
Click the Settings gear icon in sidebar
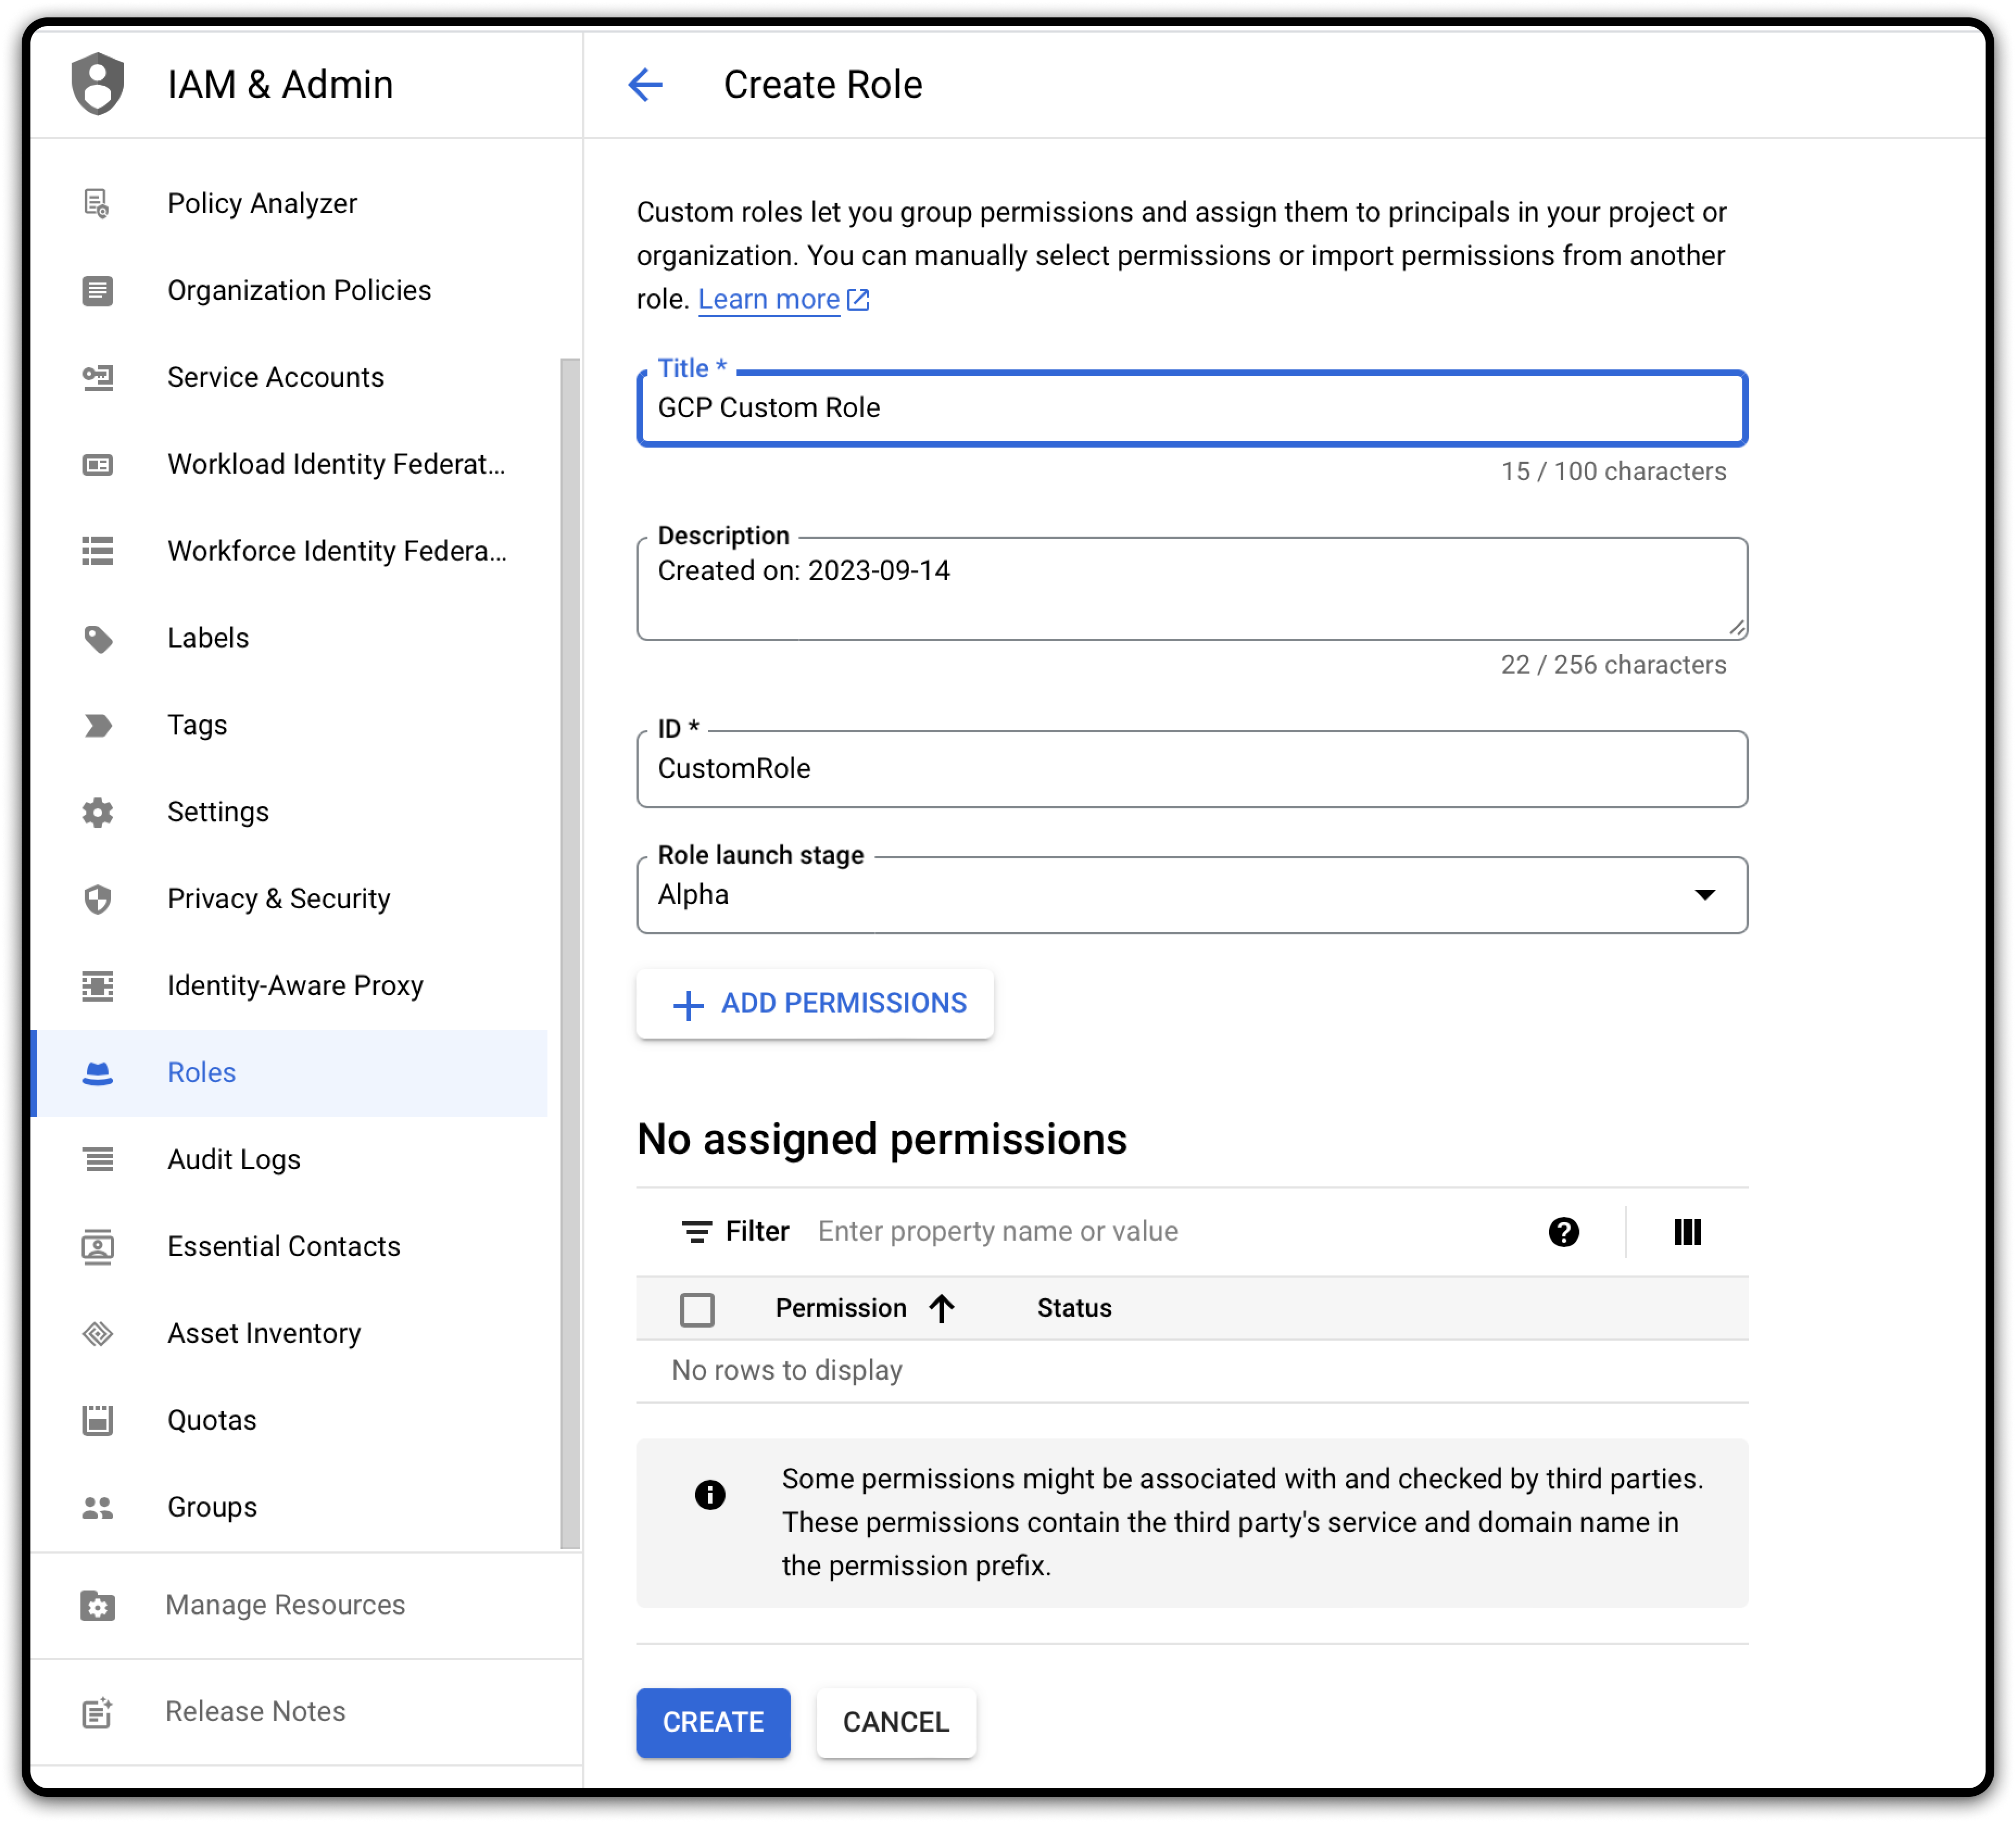click(x=98, y=812)
